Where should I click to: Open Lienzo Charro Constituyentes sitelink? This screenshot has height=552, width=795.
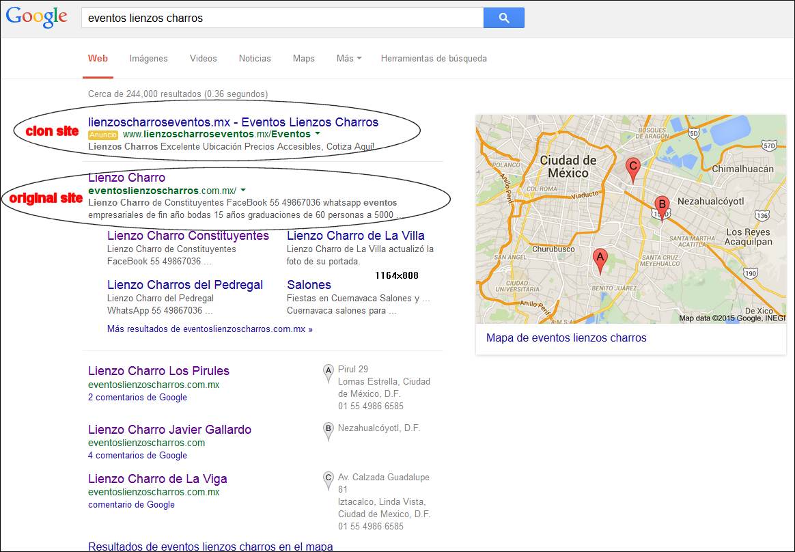click(x=188, y=236)
